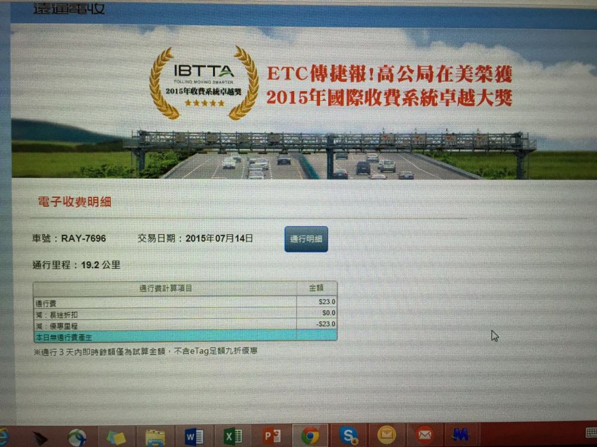This screenshot has width=597, height=447.
Task: Open the red round mail icon in taskbar
Action: click(x=424, y=434)
